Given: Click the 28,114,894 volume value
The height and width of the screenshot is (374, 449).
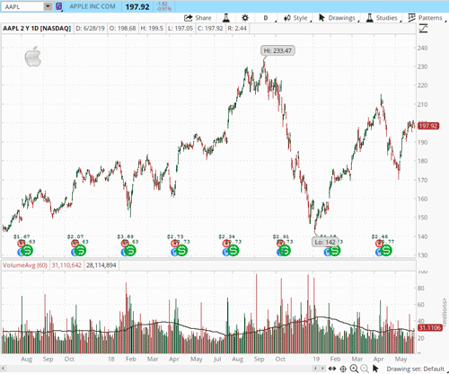Looking at the screenshot, I should 101,265.
